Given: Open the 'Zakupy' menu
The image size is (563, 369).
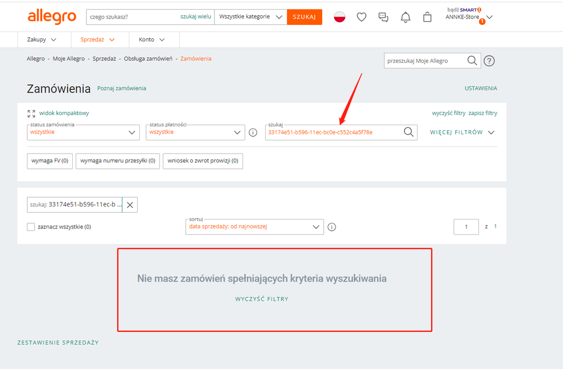Looking at the screenshot, I should [42, 39].
